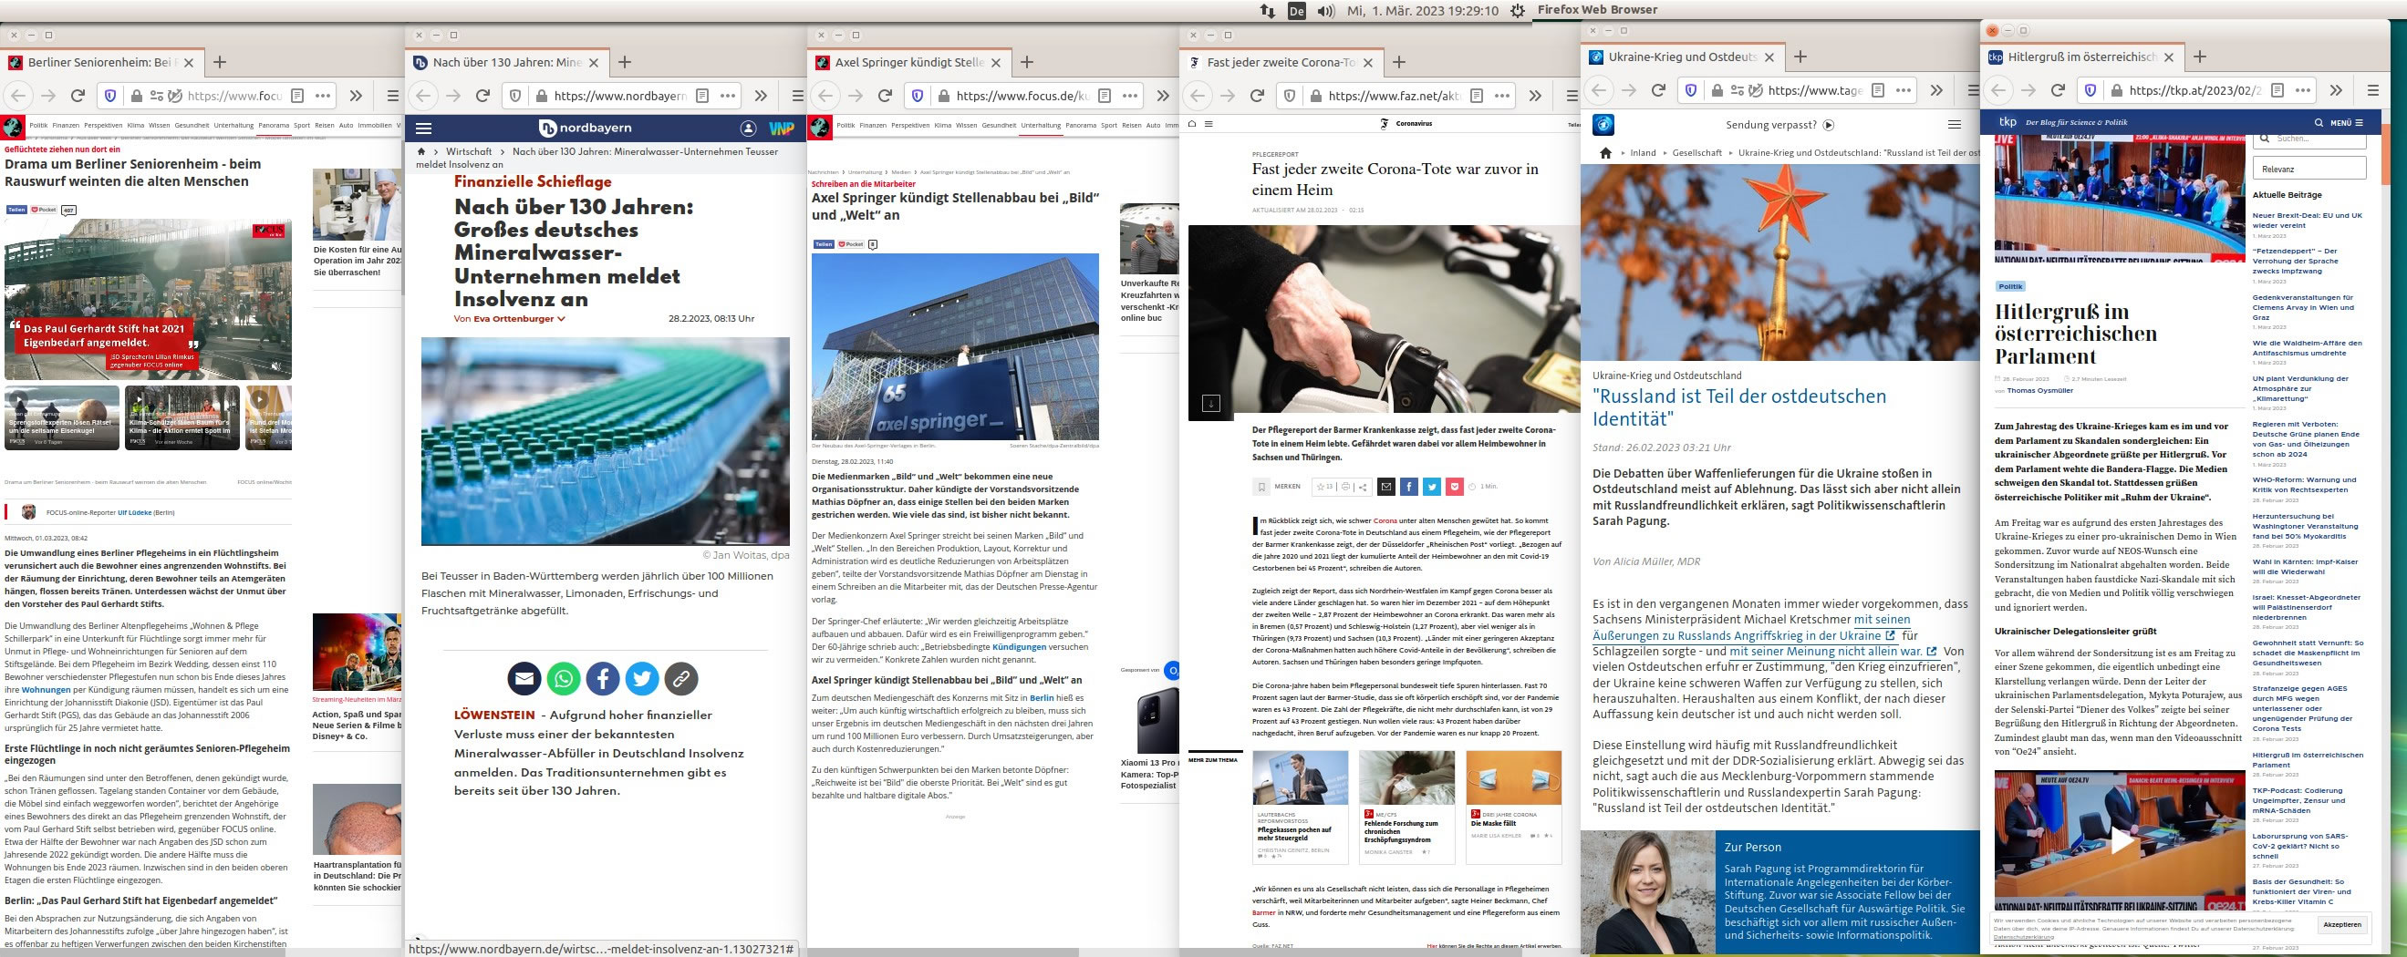The height and width of the screenshot is (957, 2407).
Task: Share nordbayern article via WhatsApp icon
Action: pyautogui.click(x=564, y=679)
